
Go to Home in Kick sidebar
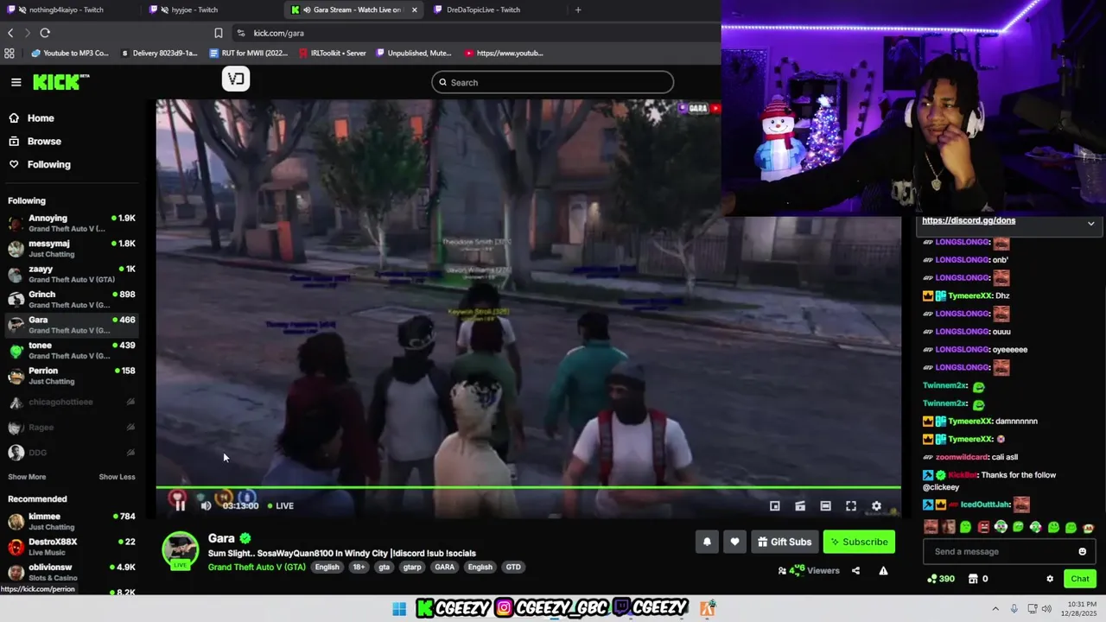[40, 118]
